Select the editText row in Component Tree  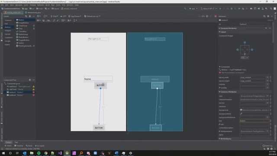(19, 89)
